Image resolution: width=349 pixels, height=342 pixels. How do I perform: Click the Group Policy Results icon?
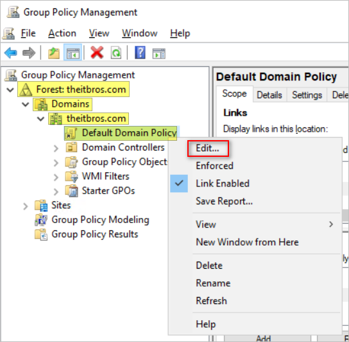click(41, 235)
